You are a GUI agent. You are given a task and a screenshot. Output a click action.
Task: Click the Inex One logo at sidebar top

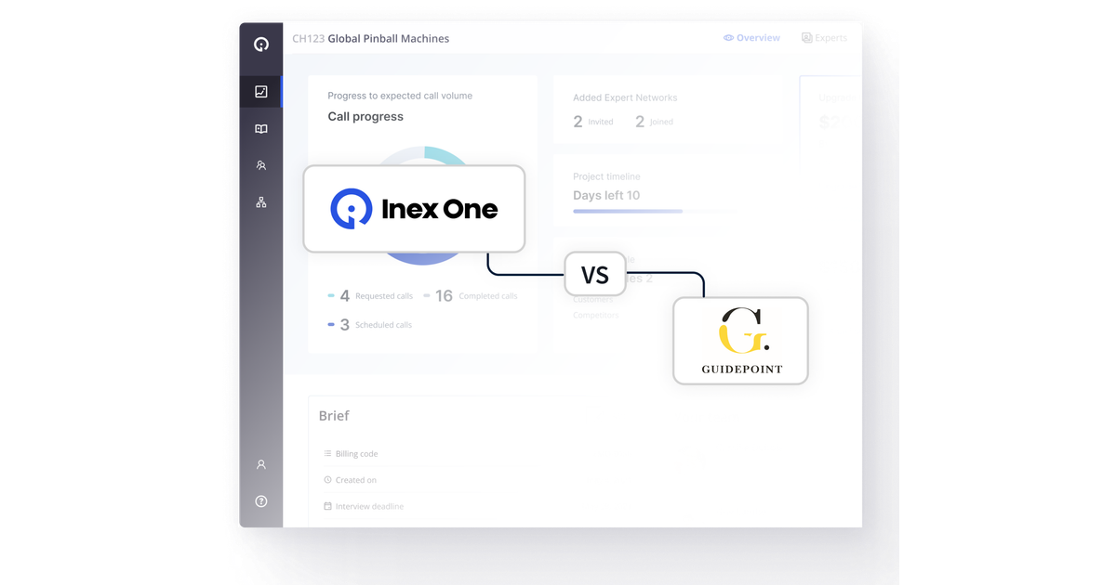261,44
